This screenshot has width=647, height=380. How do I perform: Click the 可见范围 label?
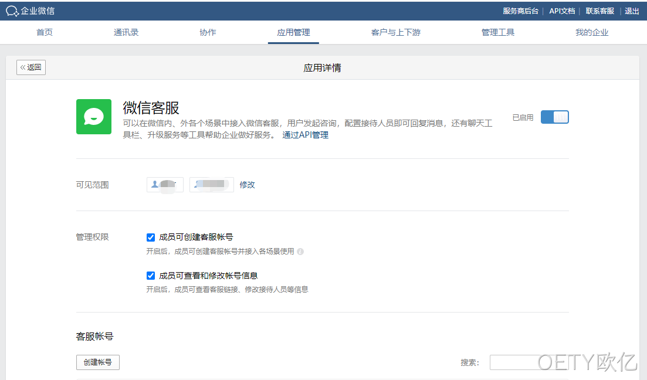pyautogui.click(x=93, y=185)
